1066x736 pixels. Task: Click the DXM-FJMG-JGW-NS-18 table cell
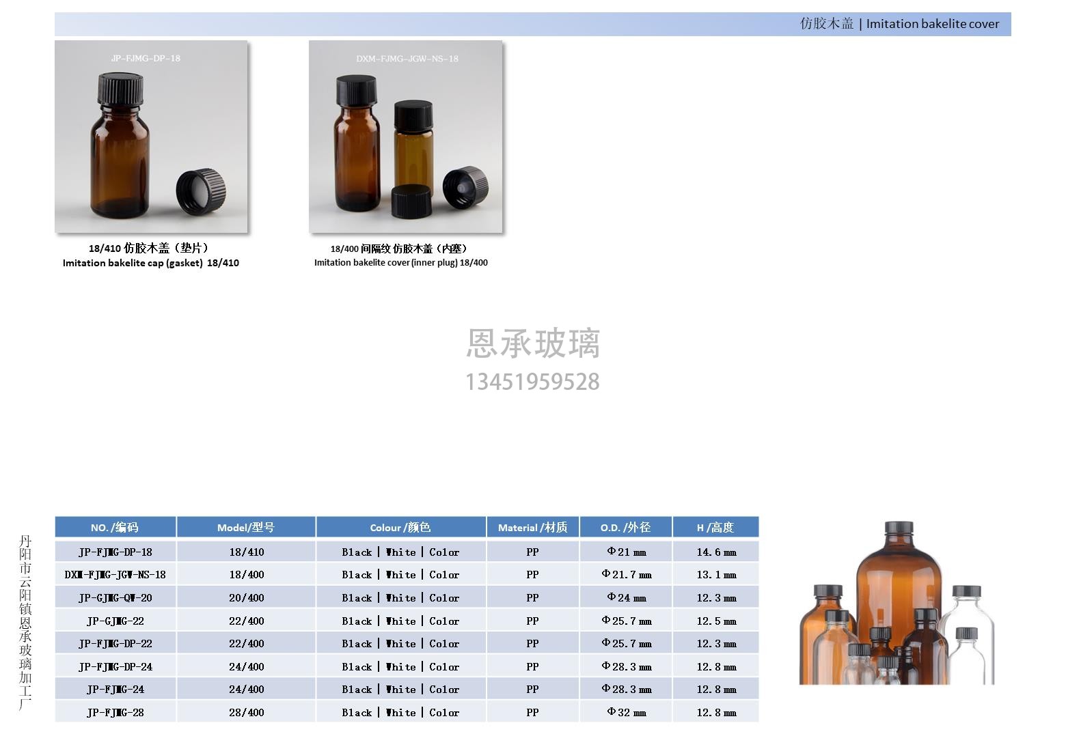[x=115, y=574]
